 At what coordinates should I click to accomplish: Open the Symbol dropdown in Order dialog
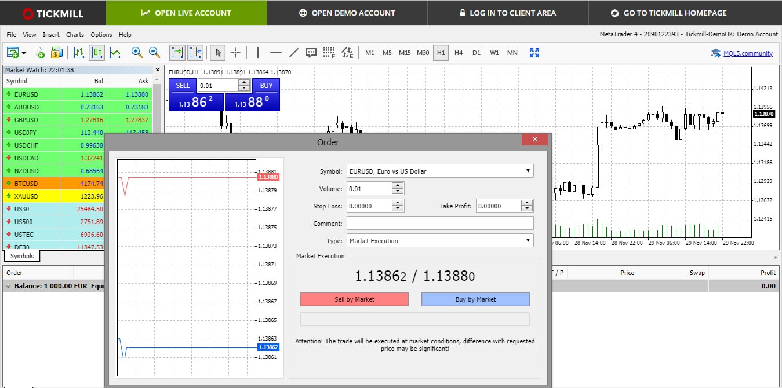[x=440, y=171]
